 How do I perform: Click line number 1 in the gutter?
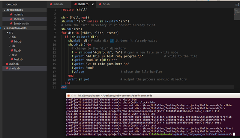55,10
